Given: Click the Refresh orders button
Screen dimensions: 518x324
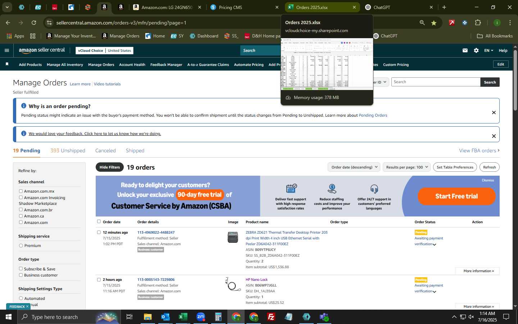Looking at the screenshot, I should tap(489, 167).
